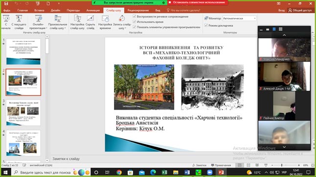Image resolution: width=316 pixels, height=177 pixels.
Task: Switch Zoom panel to gallery grid view
Action: click(x=280, y=29)
